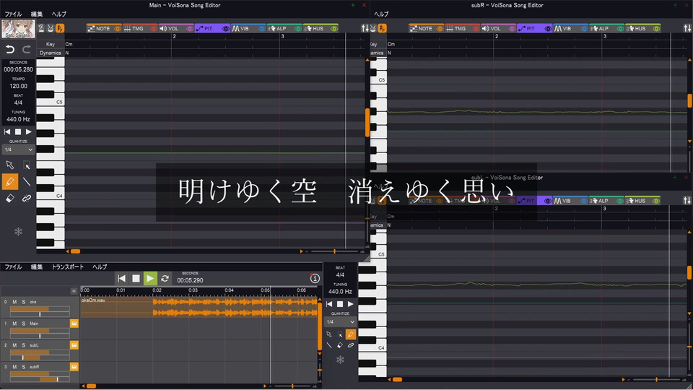
Task: Click the snowflake freeze icon in Main editor
Action: click(18, 231)
